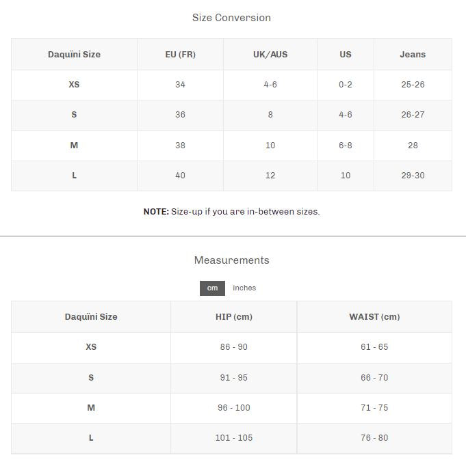Click the WAIST (cm) column header

(x=374, y=317)
